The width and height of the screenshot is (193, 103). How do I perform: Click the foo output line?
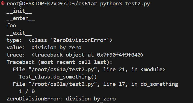11,26
